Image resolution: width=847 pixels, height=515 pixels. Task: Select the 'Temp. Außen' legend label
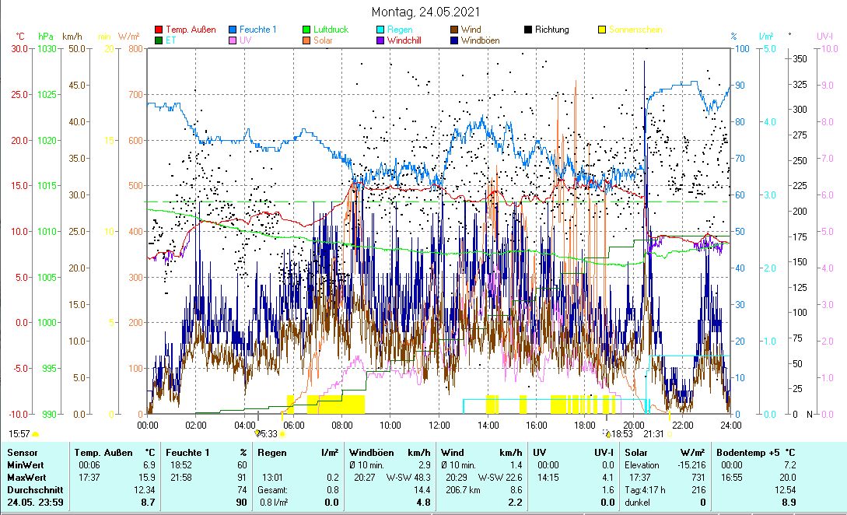pos(191,30)
